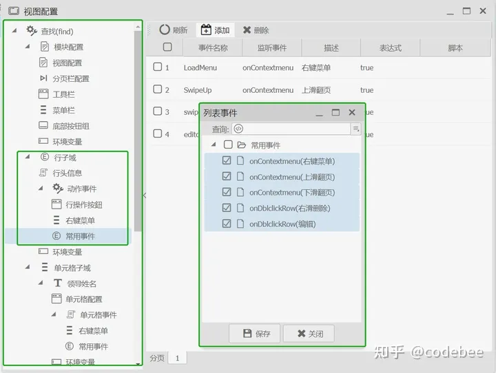
Task: Collapse the 行子域 tree node
Action: 28,157
